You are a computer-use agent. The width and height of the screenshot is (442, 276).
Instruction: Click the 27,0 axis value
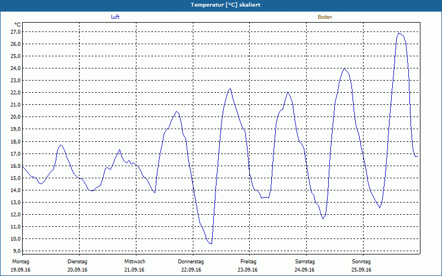pos(15,32)
